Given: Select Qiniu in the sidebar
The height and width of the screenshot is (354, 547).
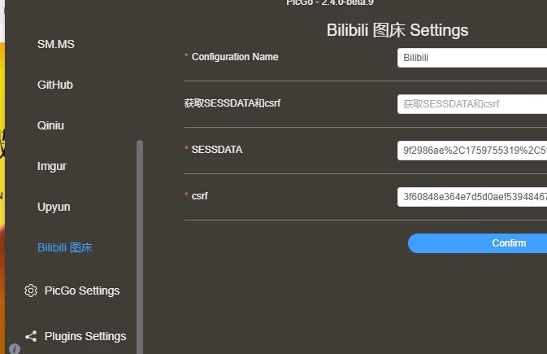Looking at the screenshot, I should (x=50, y=125).
